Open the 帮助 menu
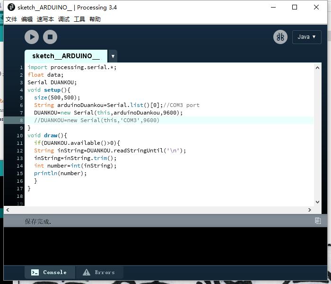 [95, 19]
